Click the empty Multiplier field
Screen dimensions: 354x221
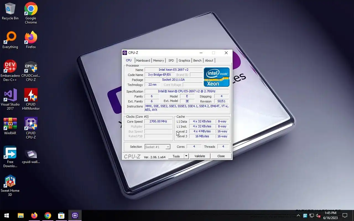coord(158,127)
